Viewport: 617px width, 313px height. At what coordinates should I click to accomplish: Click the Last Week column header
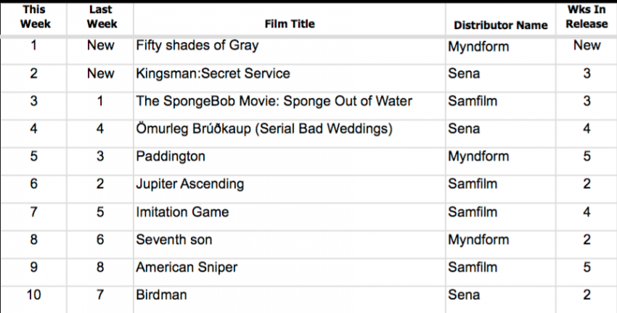pos(102,17)
